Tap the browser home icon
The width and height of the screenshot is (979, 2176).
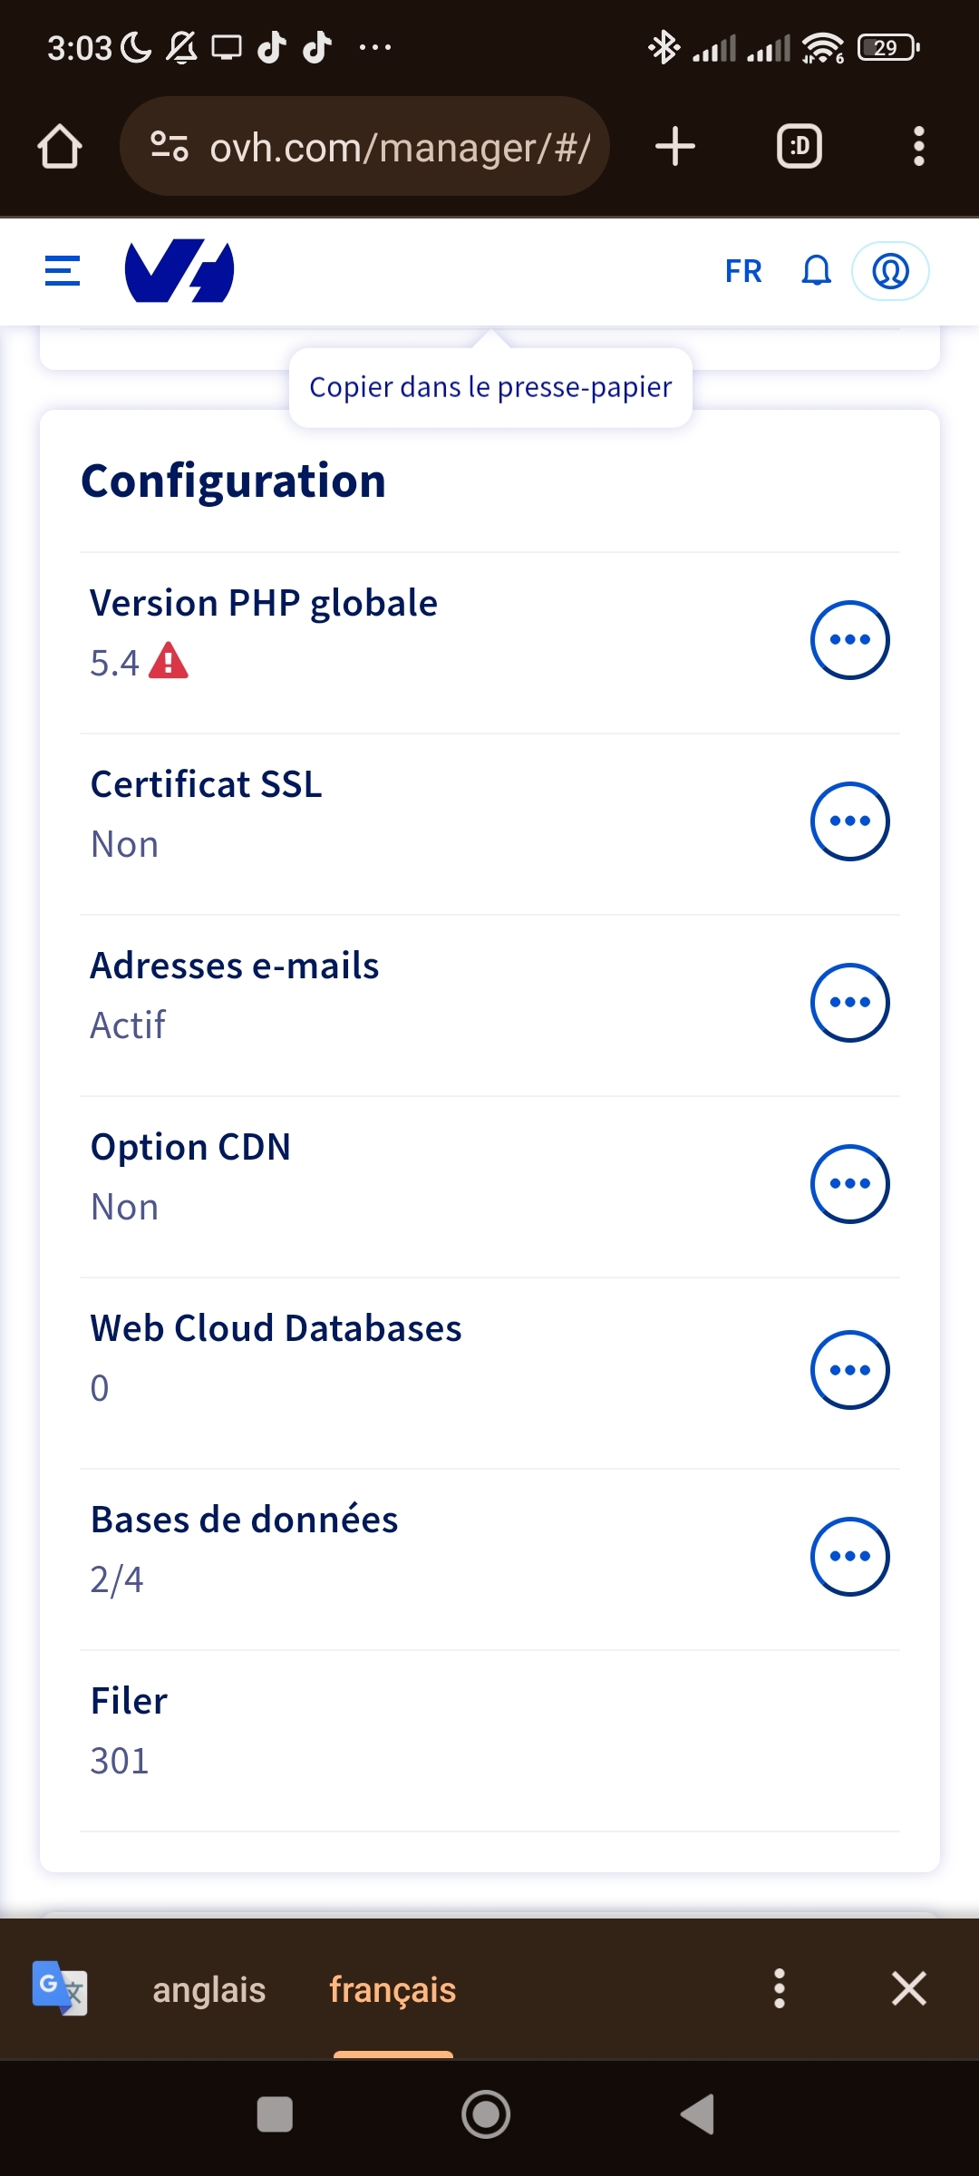tap(60, 147)
